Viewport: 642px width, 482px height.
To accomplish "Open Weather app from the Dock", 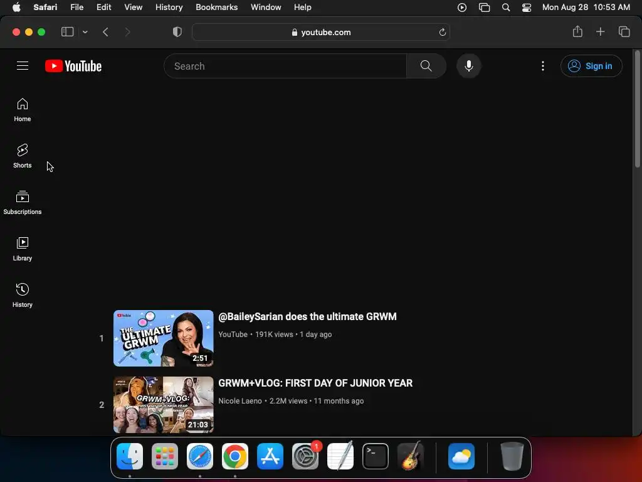I will 461,456.
